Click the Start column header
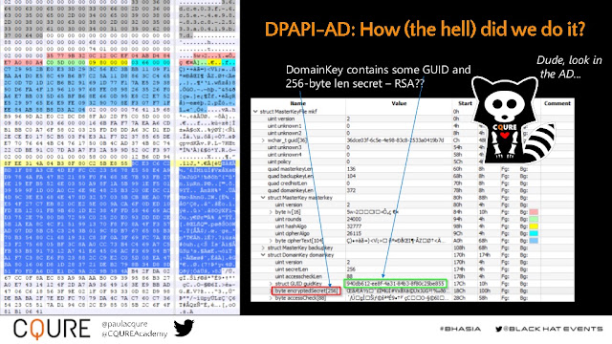Image resolution: width=612 pixels, height=344 pixels. coord(465,103)
